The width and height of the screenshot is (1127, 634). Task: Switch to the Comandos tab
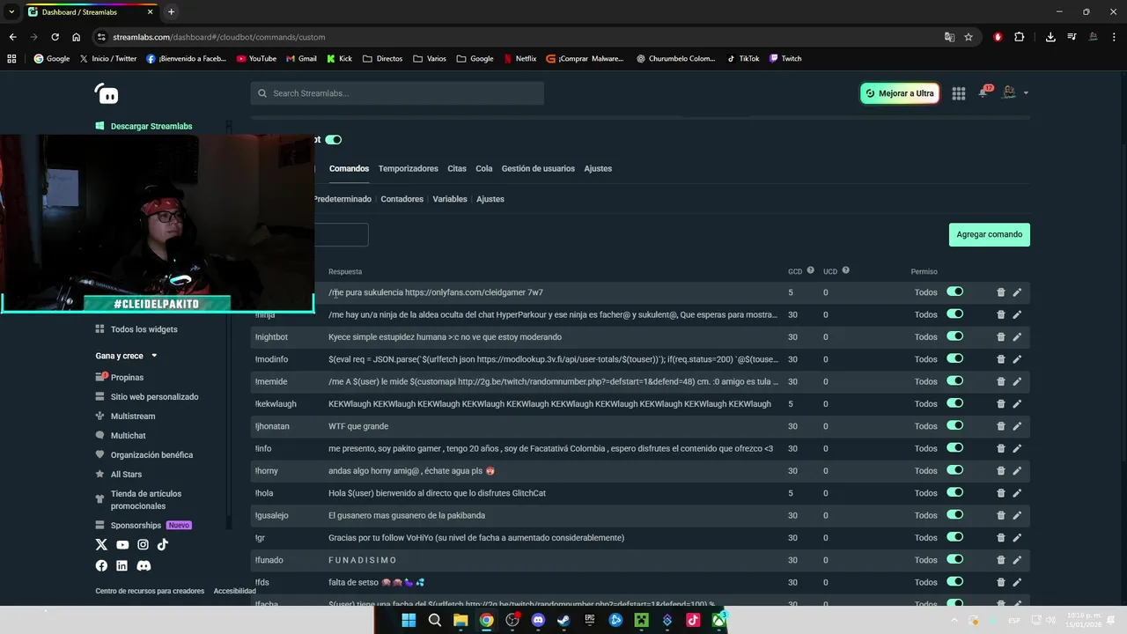tap(349, 168)
